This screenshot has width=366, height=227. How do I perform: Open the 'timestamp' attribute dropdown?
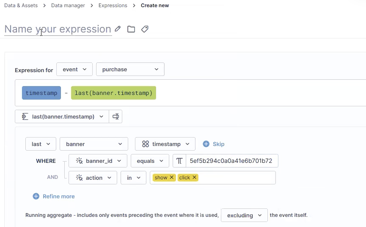click(x=165, y=144)
